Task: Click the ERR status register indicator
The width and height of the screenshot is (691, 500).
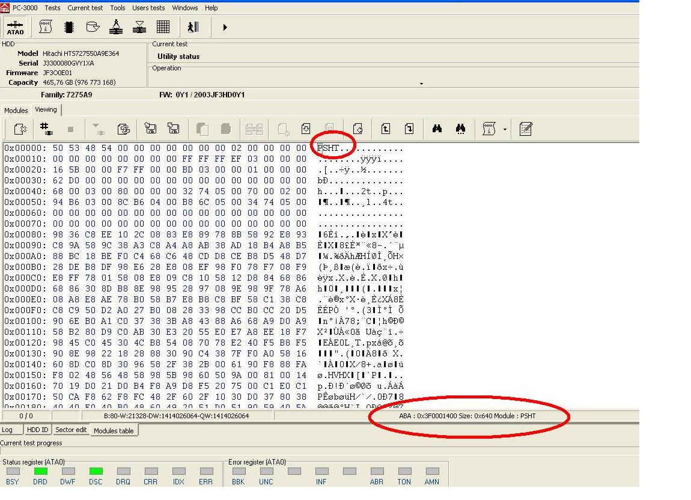Action: click(206, 471)
